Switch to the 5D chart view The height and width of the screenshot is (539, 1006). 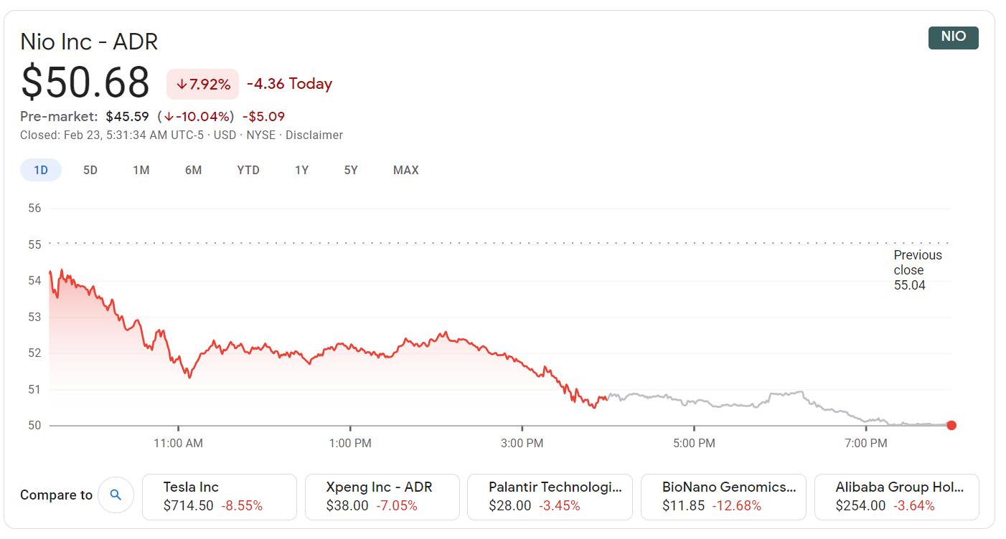[90, 170]
